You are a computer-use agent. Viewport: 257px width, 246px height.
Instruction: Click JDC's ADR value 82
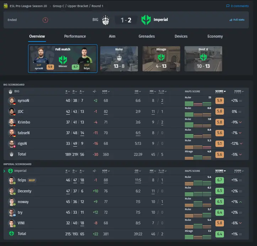coord(106,111)
